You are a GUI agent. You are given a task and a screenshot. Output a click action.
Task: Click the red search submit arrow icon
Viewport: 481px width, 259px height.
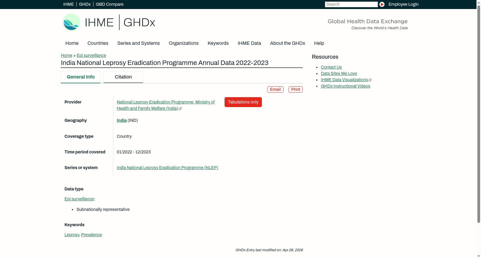(382, 4)
